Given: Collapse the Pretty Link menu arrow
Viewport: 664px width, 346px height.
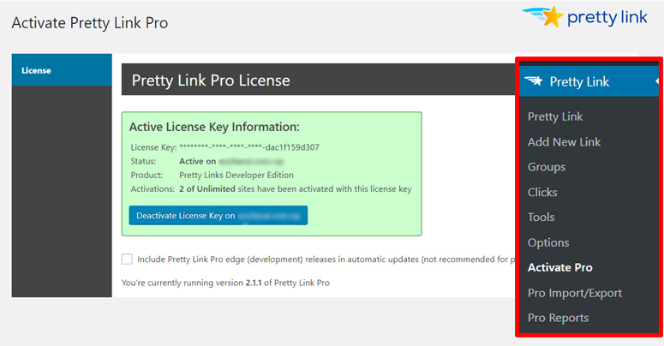Looking at the screenshot, I should pyautogui.click(x=657, y=81).
